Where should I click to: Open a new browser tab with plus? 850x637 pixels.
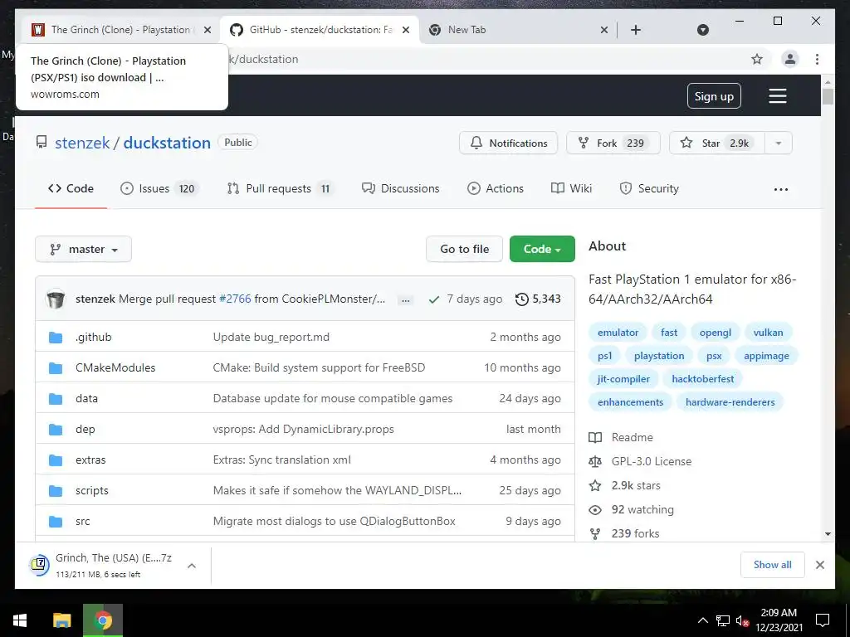[x=636, y=30]
